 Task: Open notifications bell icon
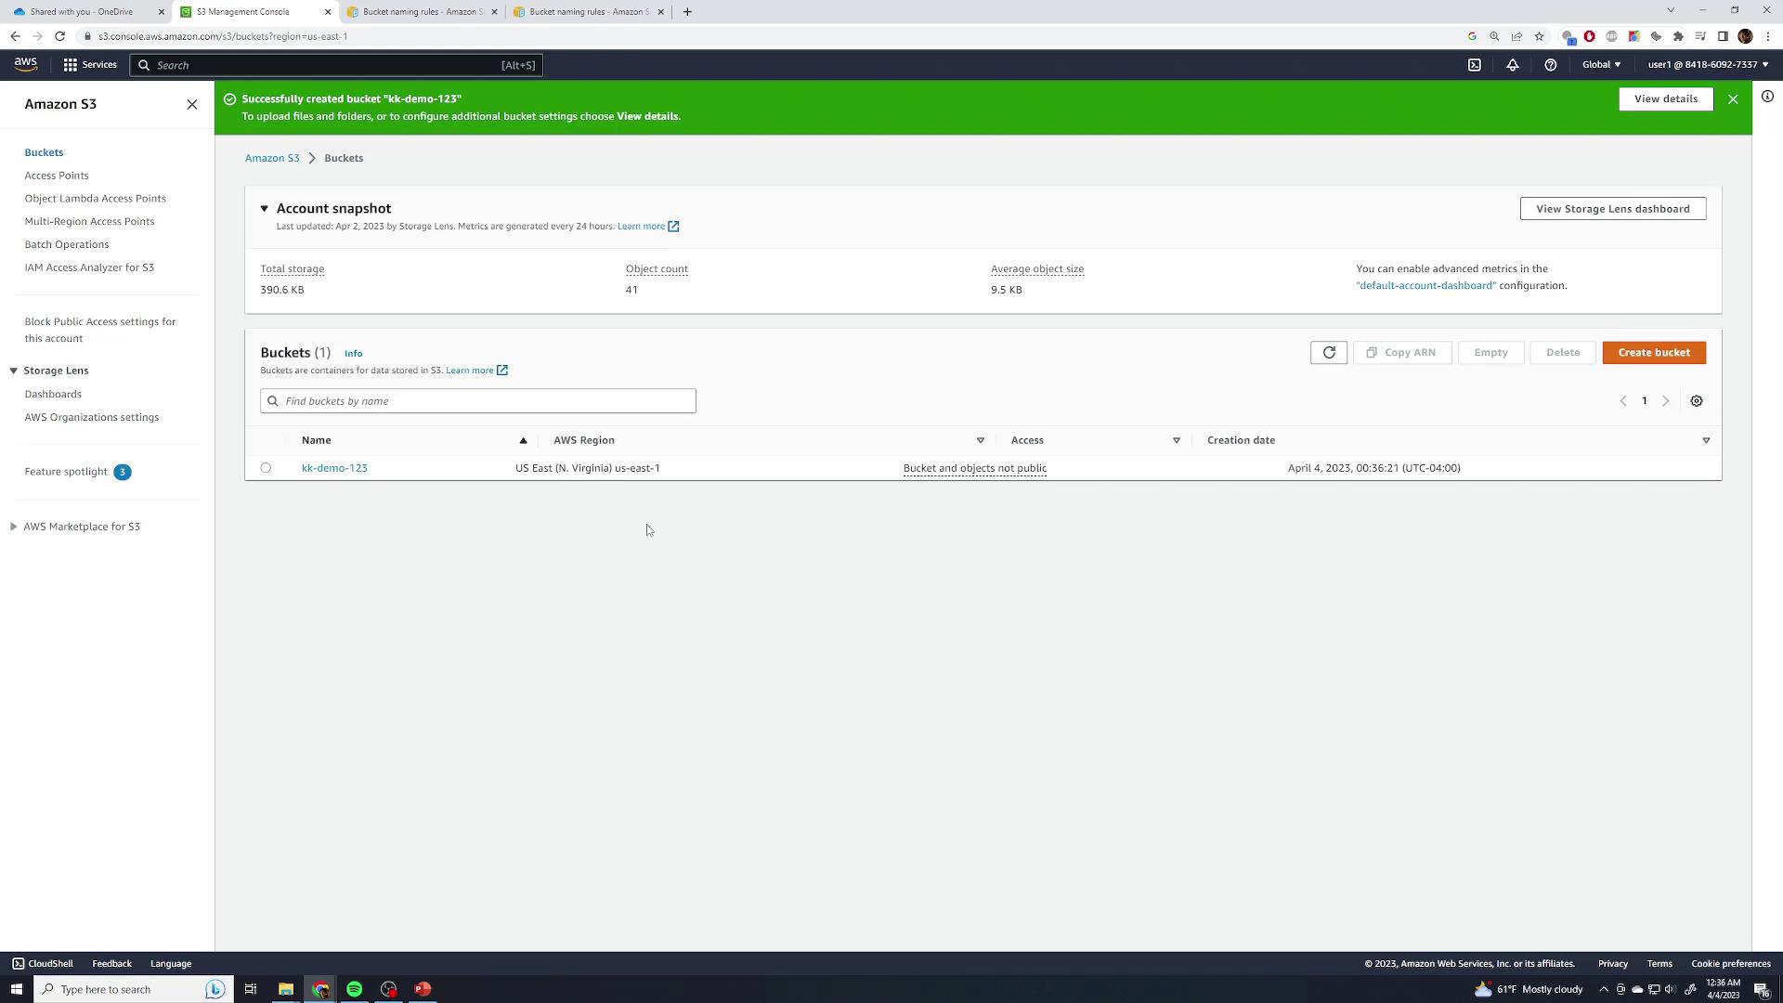tap(1512, 65)
